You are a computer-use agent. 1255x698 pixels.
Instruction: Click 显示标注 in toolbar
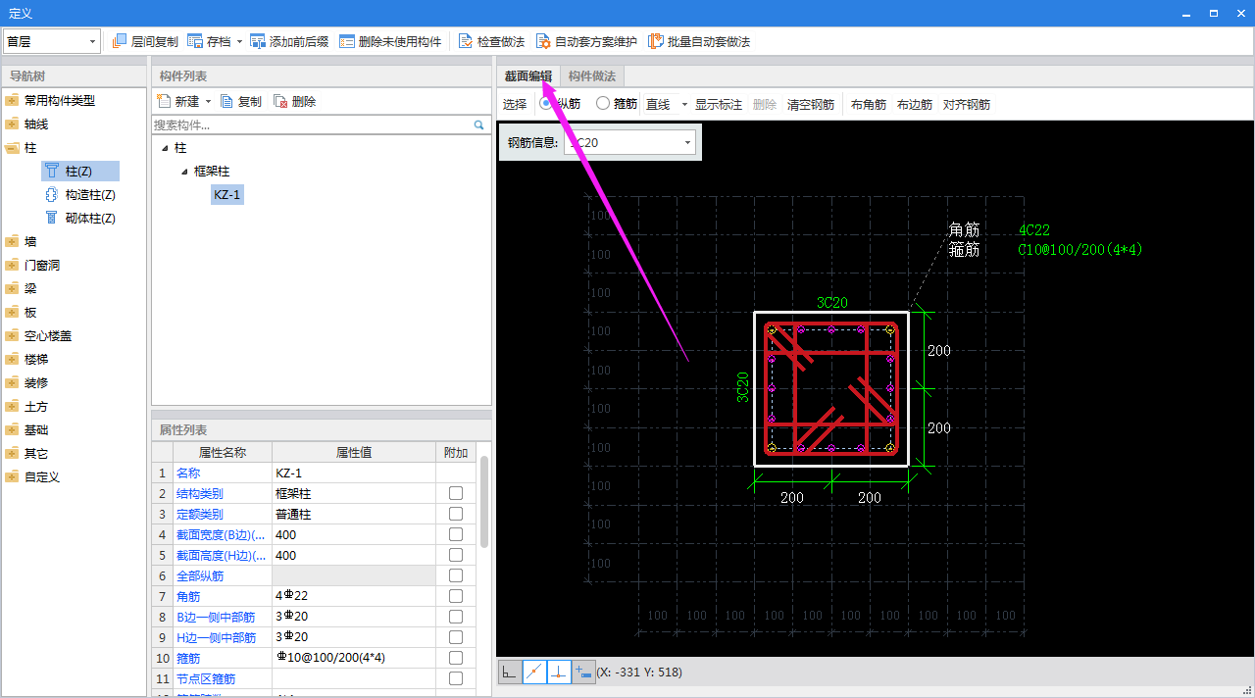(x=719, y=104)
